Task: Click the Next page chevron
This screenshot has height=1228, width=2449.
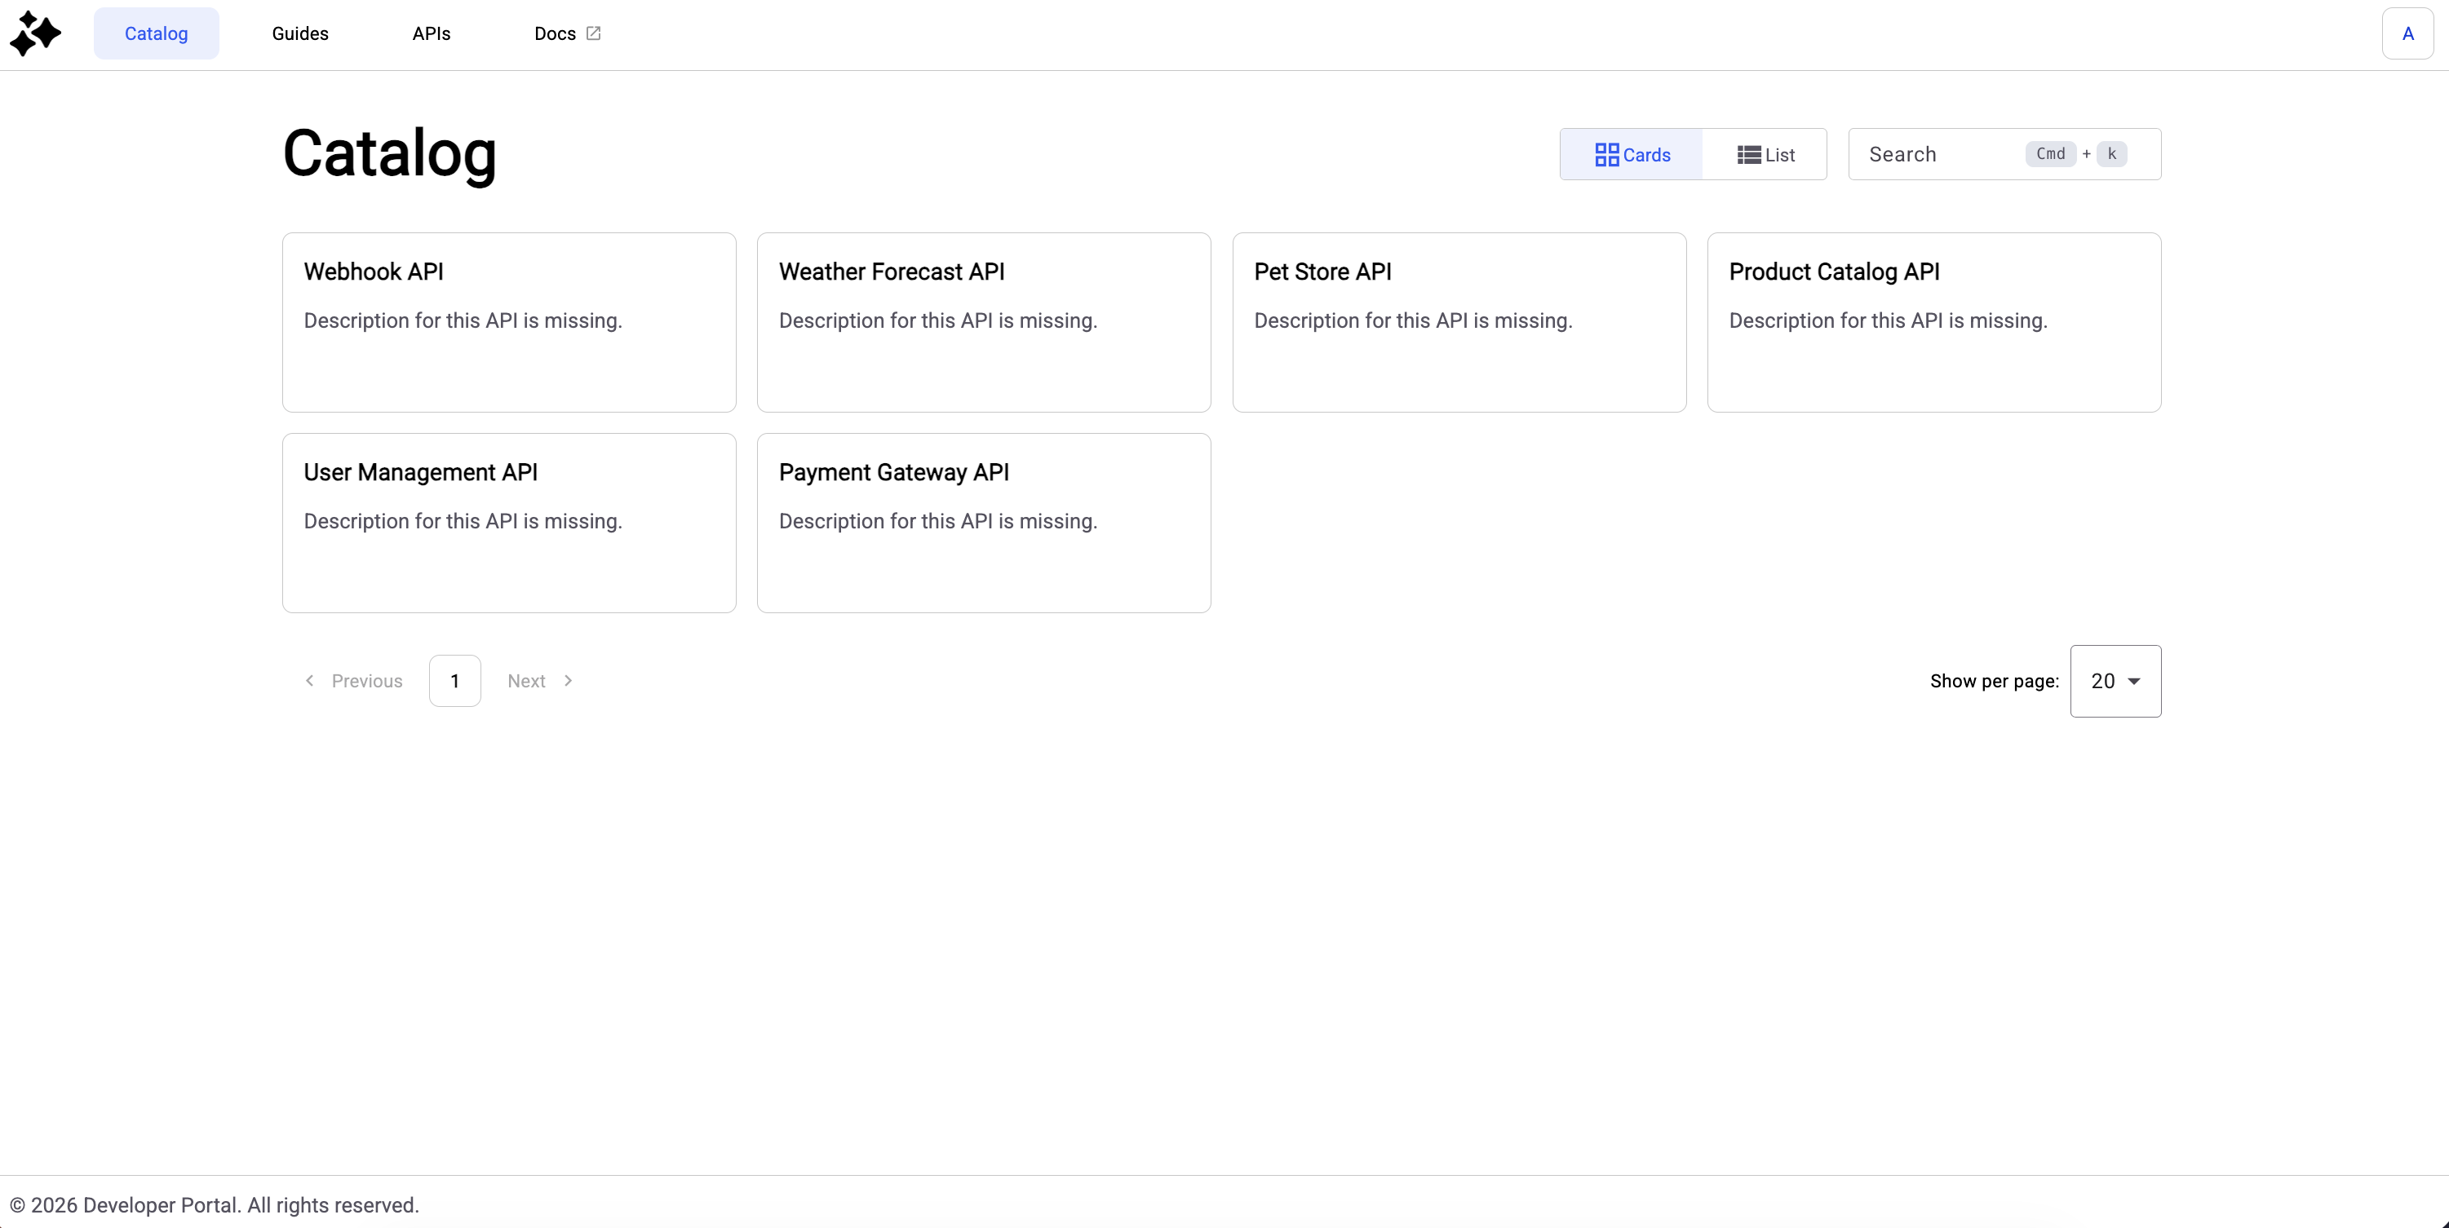Action: coord(569,681)
